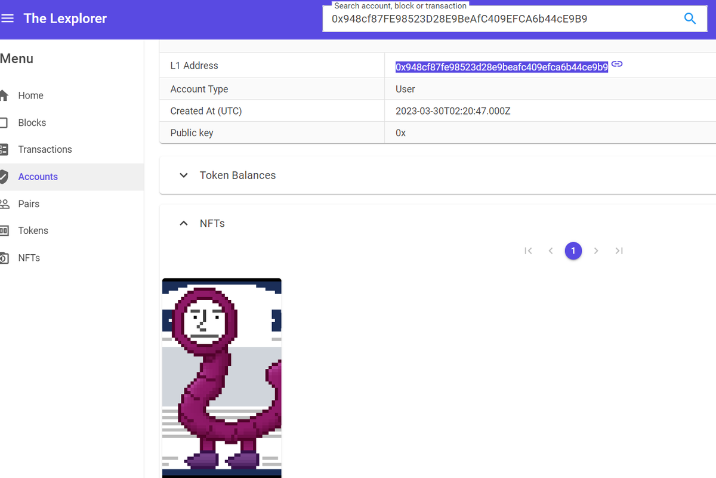Click the Menu heading in sidebar
Image resolution: width=716 pixels, height=478 pixels.
tap(17, 58)
